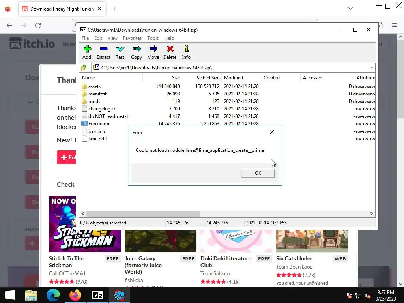Sort by Accessed column header
The image size is (404, 303).
320,78
